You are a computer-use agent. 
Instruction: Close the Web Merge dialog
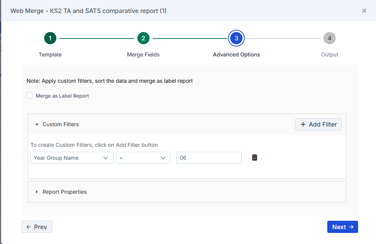coord(364,11)
